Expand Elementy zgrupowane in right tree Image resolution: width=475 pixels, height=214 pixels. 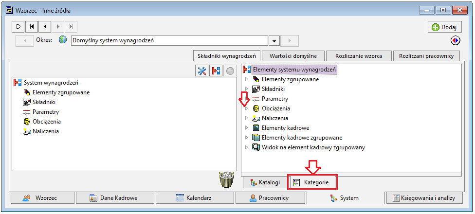246,79
